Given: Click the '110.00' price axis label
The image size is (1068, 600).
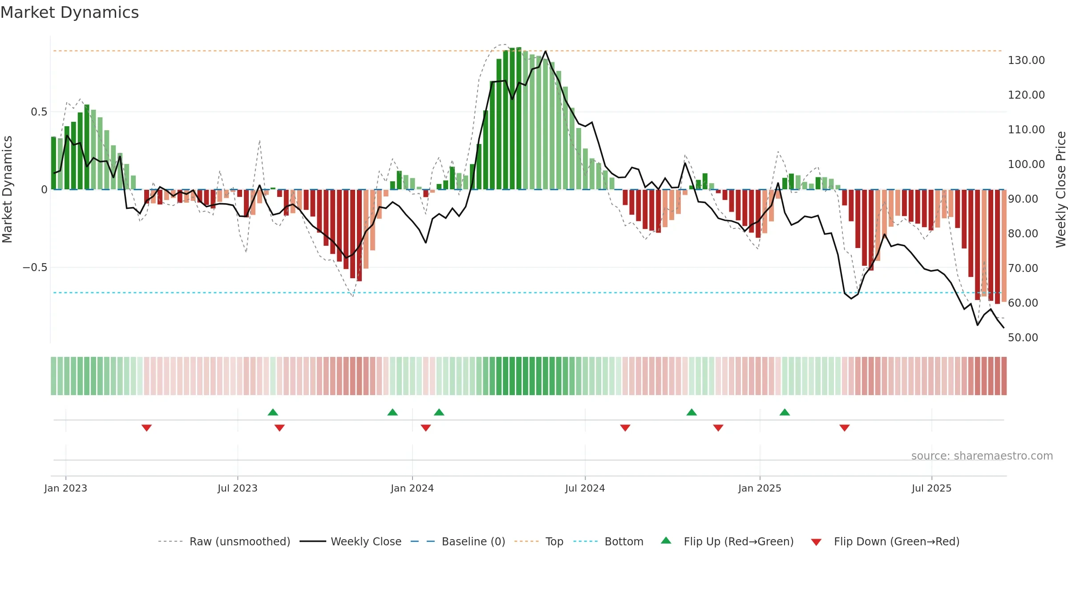Looking at the screenshot, I should pyautogui.click(x=1027, y=130).
